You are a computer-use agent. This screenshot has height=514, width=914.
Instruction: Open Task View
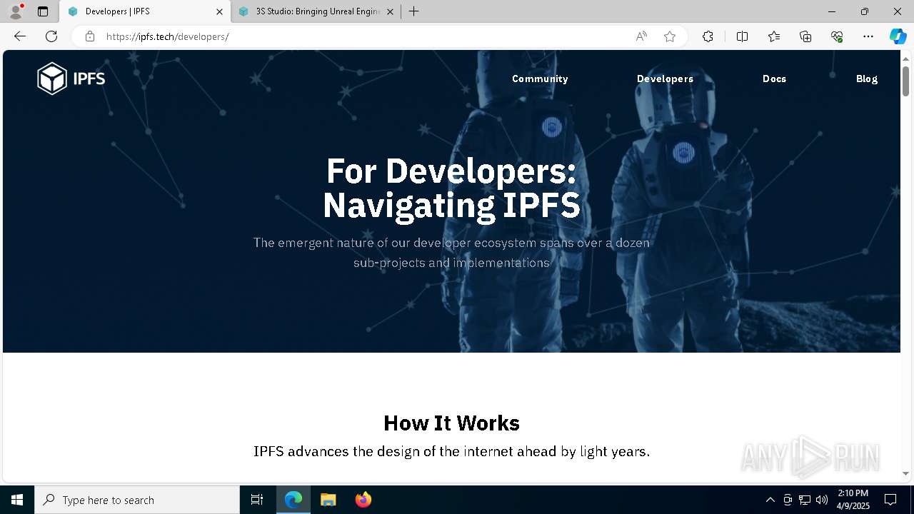[x=257, y=500]
